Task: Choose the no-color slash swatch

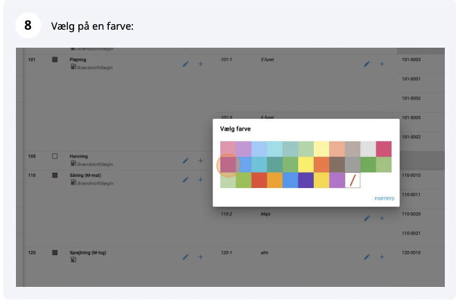Action: (x=353, y=180)
